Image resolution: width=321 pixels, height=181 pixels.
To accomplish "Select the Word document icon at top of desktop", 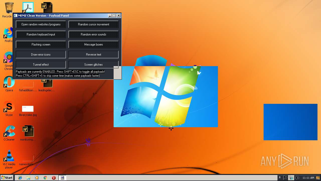I will click(x=47, y=8).
